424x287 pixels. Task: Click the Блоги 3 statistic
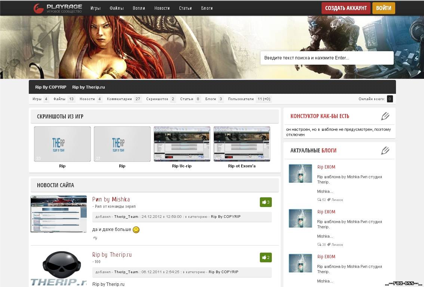click(214, 99)
